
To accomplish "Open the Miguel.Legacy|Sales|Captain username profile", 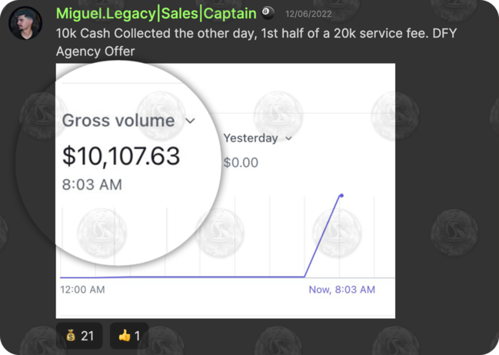I will click(x=156, y=14).
